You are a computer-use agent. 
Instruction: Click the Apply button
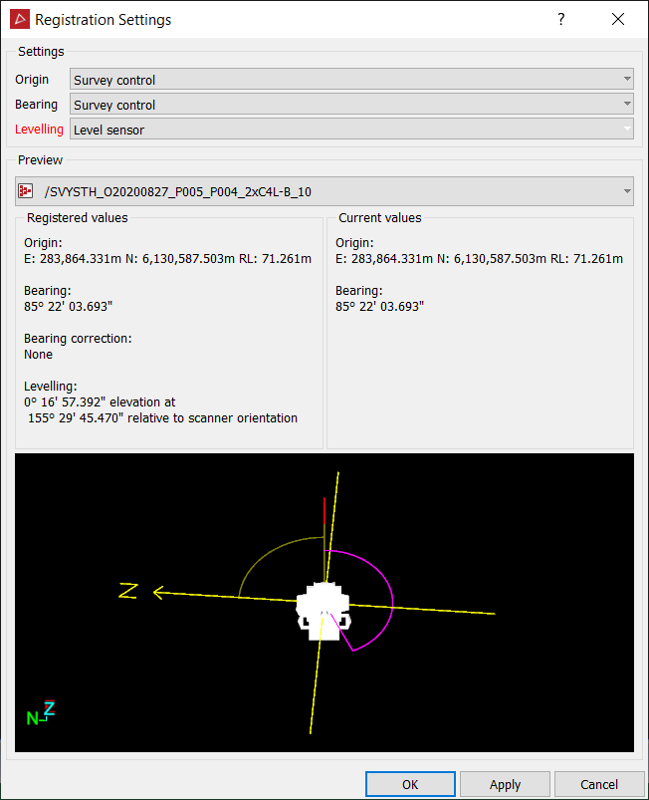click(505, 784)
